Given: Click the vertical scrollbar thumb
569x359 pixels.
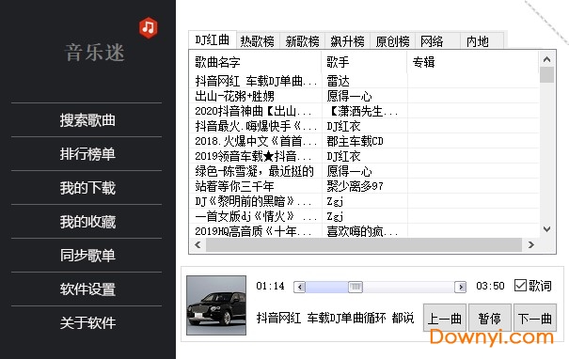Looking at the screenshot, I should click(x=546, y=74).
